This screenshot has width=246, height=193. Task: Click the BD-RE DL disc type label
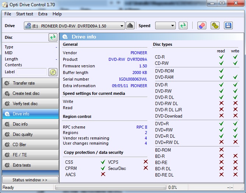pos(164,175)
